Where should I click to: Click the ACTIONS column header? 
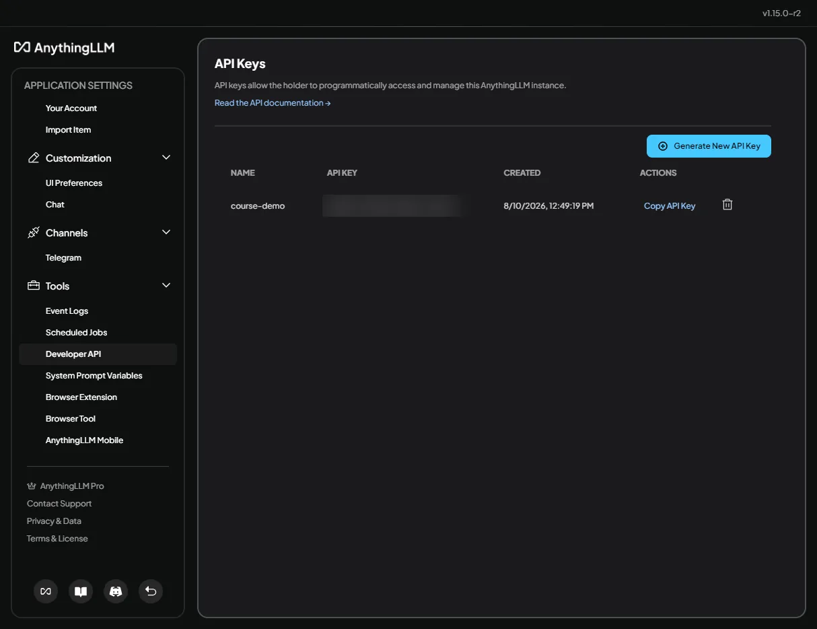(x=658, y=172)
